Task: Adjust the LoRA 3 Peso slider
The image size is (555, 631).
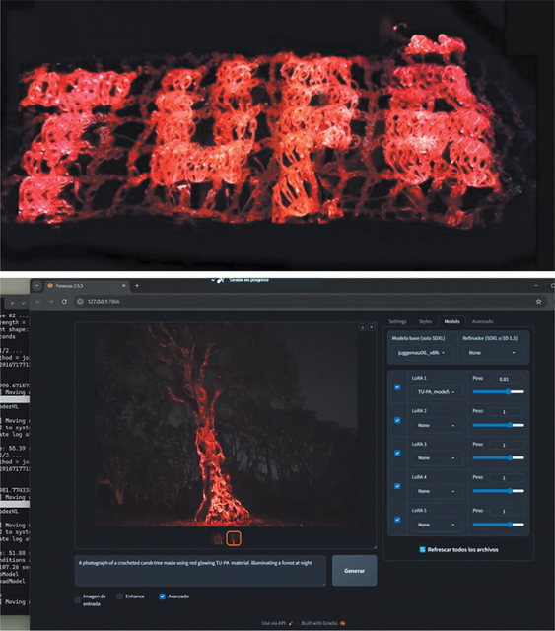Action: (498, 457)
